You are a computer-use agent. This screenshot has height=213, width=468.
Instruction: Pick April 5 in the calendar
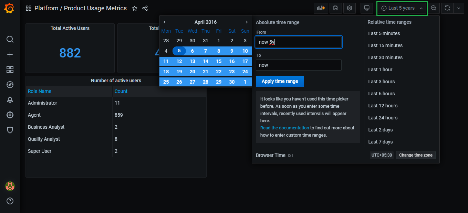click(179, 51)
